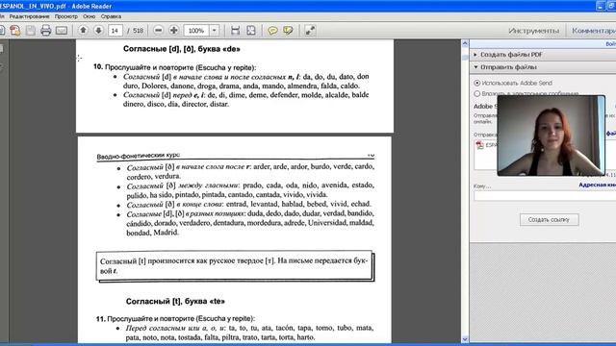Click the Send by email envelope icon
The image size is (616, 346).
(x=62, y=31)
